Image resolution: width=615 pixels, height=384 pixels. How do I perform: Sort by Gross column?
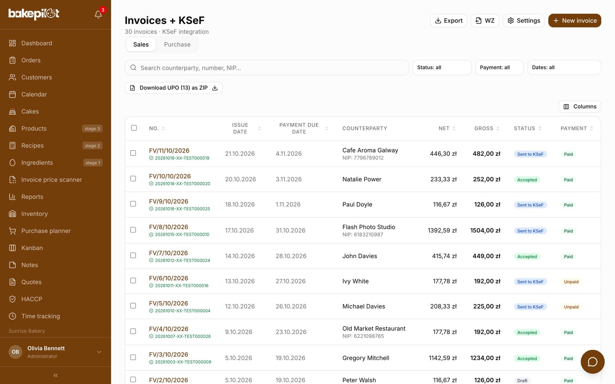(487, 128)
